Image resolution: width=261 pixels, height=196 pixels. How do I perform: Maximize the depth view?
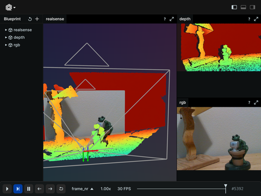pyautogui.click(x=256, y=19)
